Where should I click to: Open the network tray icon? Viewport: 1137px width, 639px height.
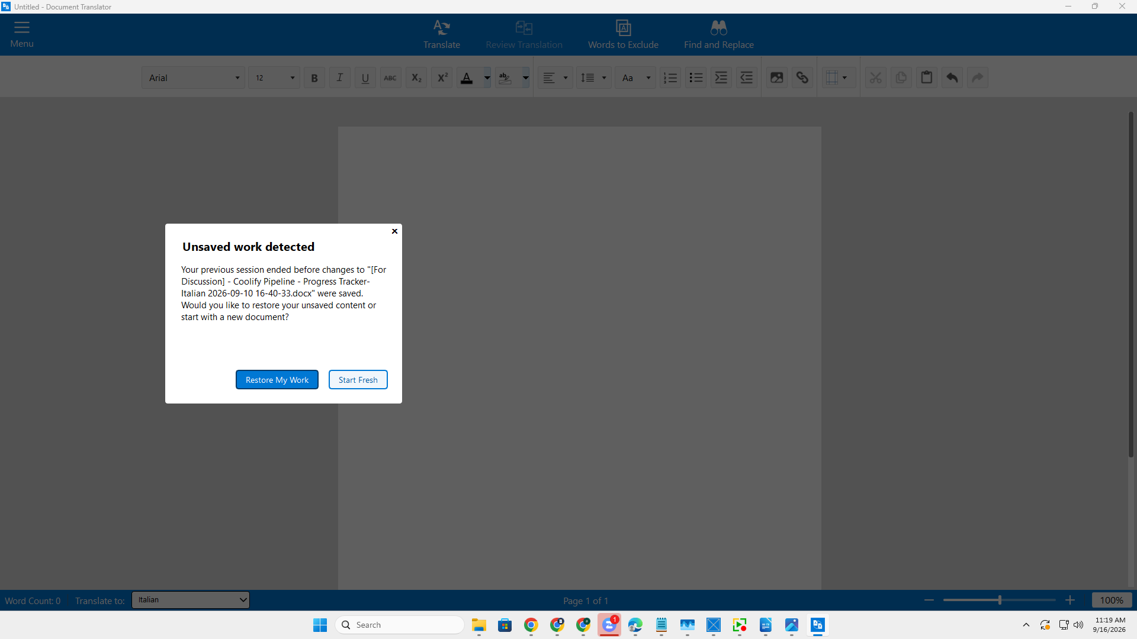1064,625
